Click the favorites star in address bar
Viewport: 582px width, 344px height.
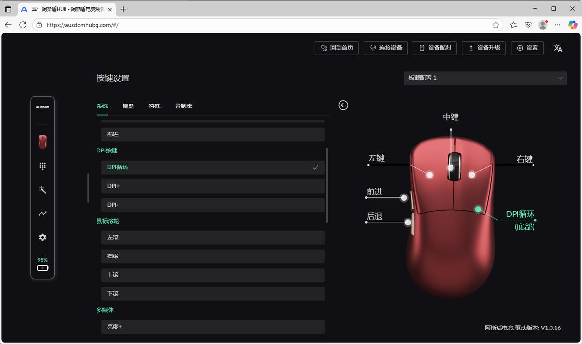pos(496,25)
